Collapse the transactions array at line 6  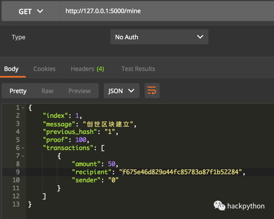click(23, 148)
